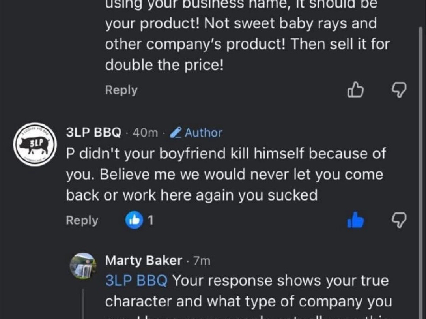
Task: Like the top comment about sweet baby rays
Action: click(355, 90)
